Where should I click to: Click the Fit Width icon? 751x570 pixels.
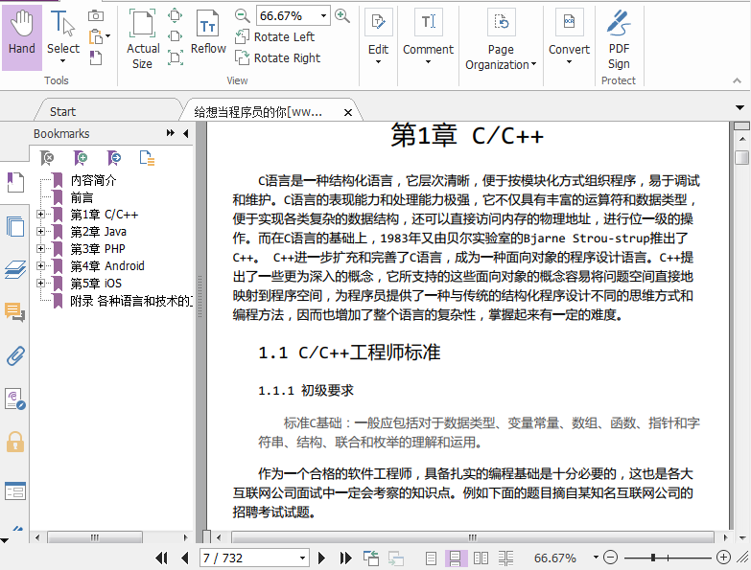pos(175,36)
